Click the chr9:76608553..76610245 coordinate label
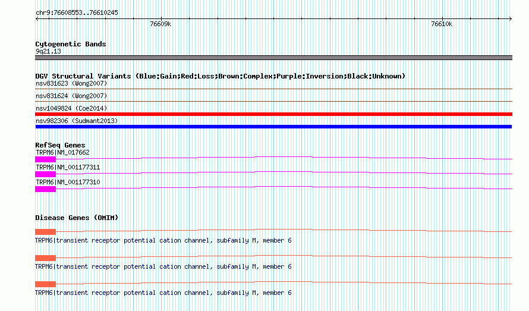The image size is (529, 311). coord(77,13)
